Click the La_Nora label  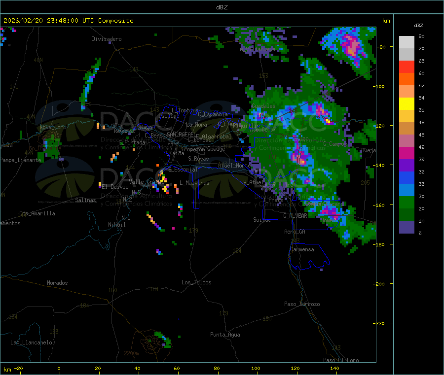(x=196, y=125)
